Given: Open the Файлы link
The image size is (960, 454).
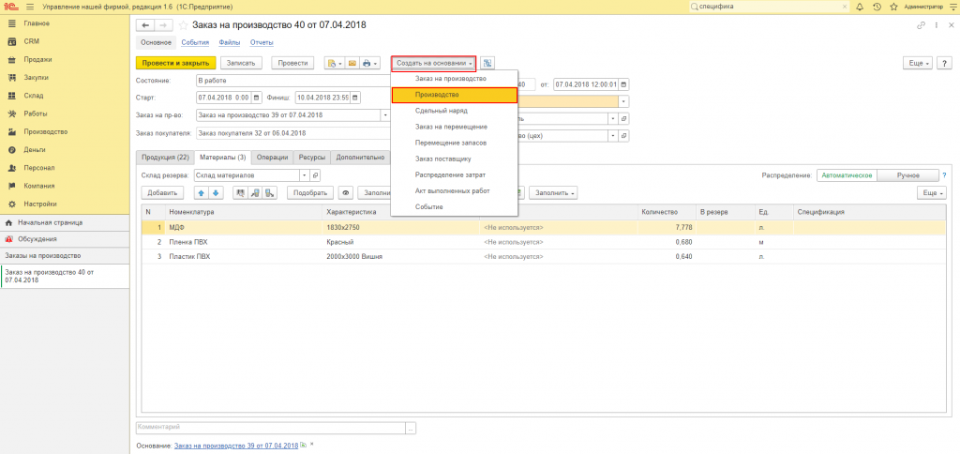Looking at the screenshot, I should [230, 42].
